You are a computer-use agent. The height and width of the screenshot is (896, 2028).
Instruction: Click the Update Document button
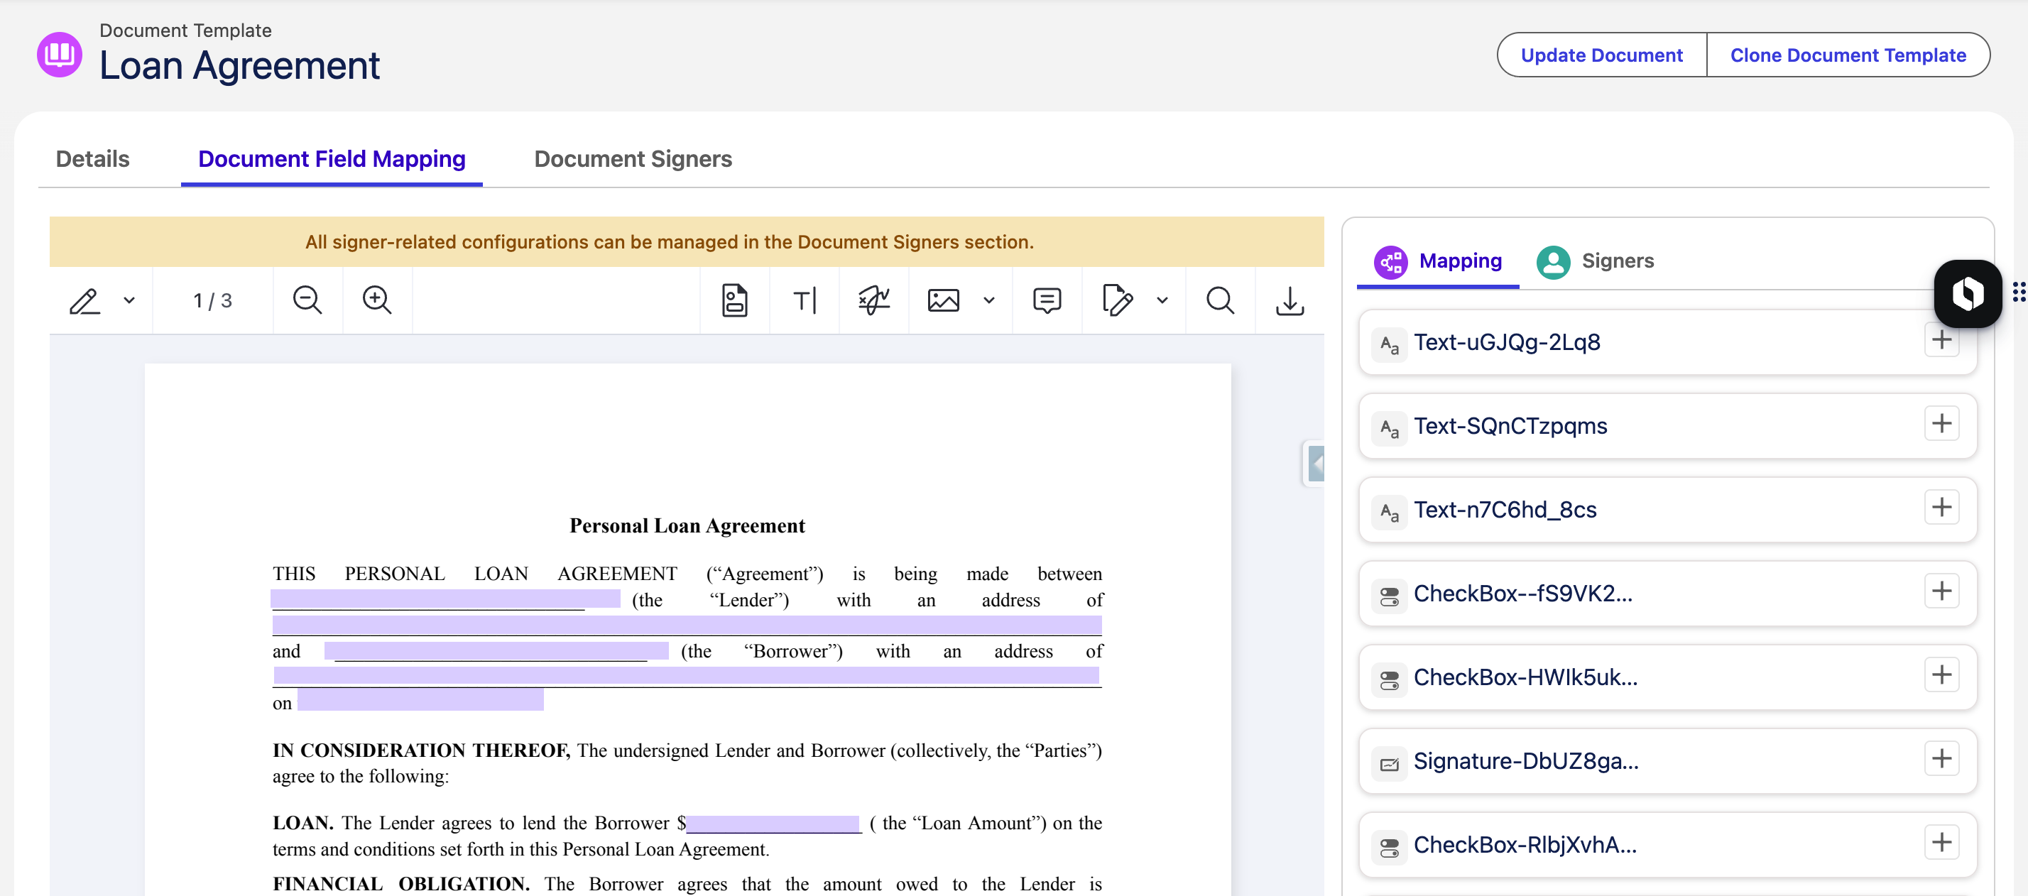(1601, 55)
